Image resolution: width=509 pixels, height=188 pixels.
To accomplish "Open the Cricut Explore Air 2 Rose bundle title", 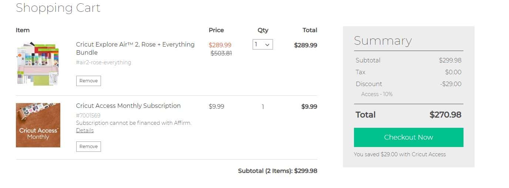I will [x=135, y=48].
